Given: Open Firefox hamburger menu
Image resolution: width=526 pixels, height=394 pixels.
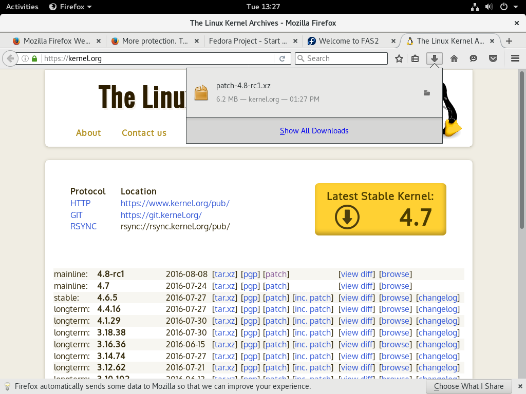Looking at the screenshot, I should [515, 58].
